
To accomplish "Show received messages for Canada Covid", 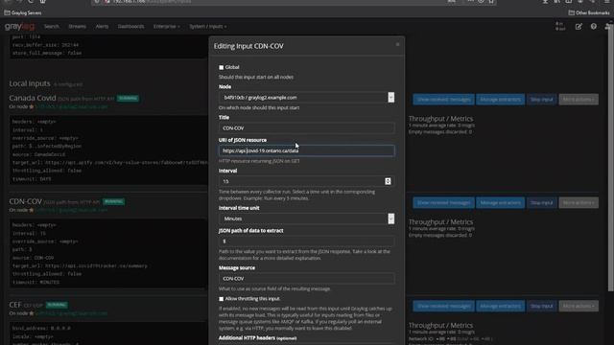I will pyautogui.click(x=443, y=100).
